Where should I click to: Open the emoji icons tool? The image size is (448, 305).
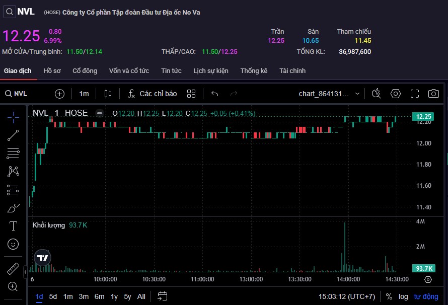click(14, 244)
